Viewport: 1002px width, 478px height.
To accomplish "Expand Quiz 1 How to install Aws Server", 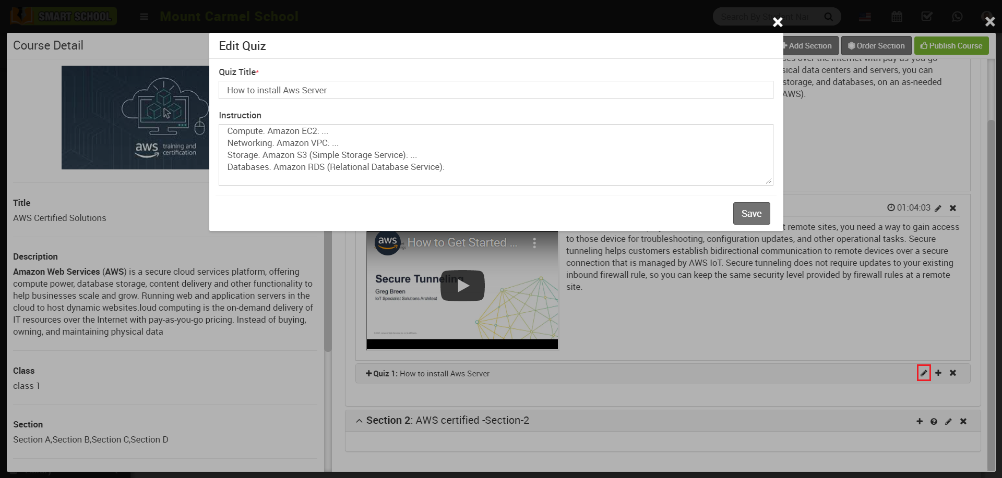I will [369, 374].
